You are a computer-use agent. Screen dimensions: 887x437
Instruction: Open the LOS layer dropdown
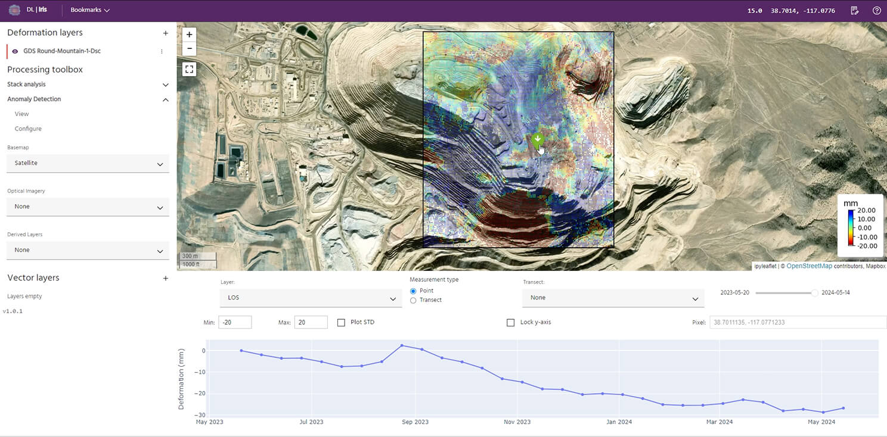pos(311,298)
